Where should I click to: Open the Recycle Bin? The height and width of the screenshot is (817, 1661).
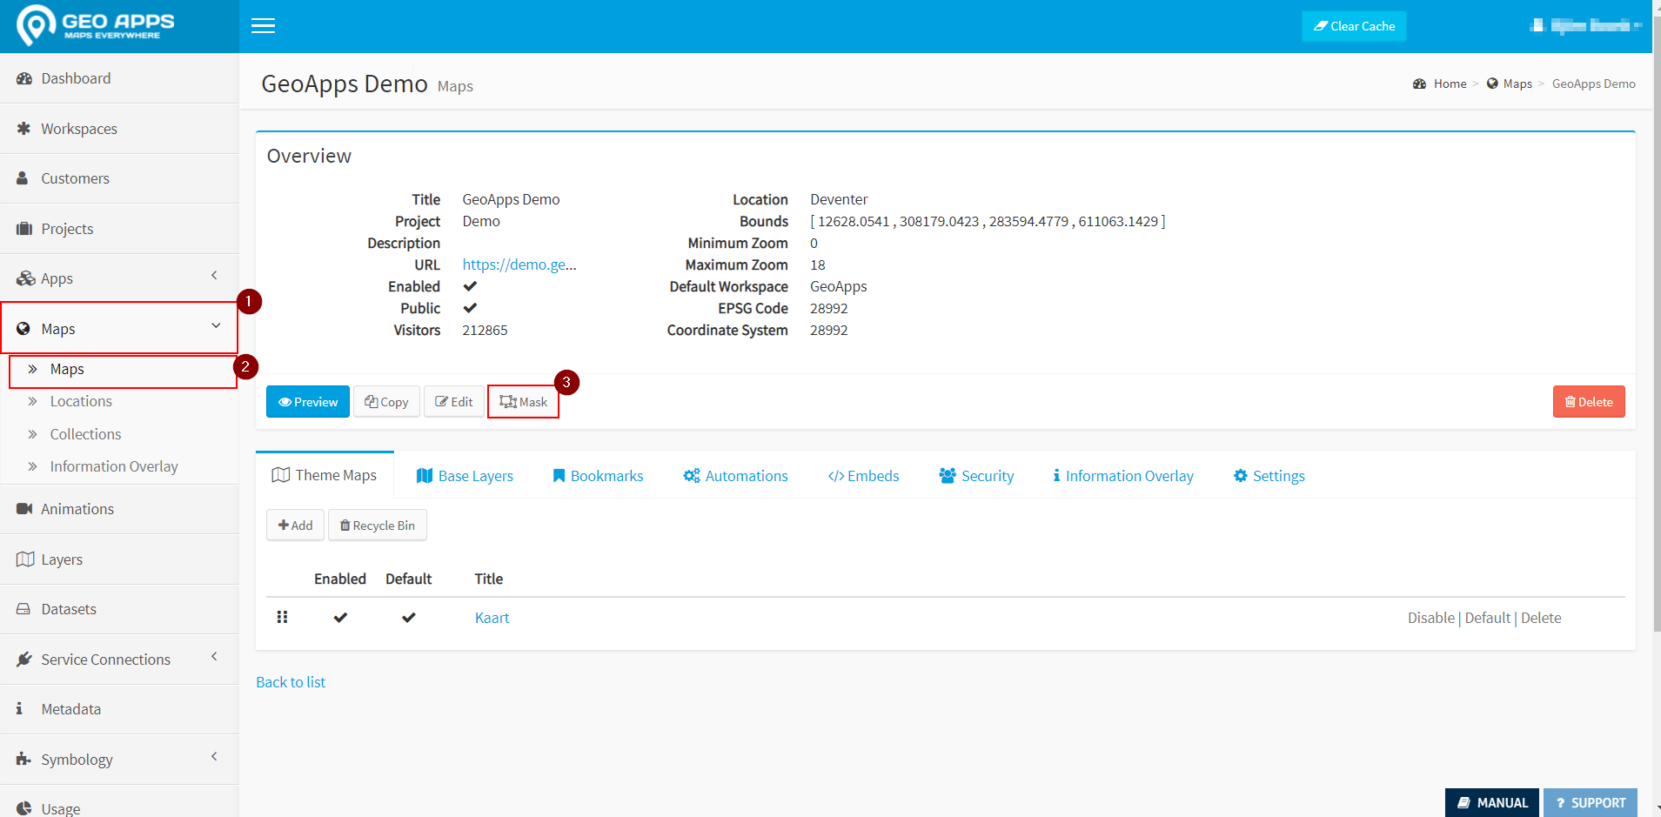point(377,526)
